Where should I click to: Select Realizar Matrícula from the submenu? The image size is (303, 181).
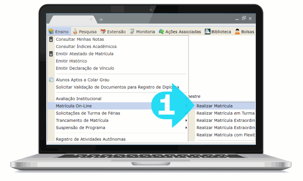(214, 106)
